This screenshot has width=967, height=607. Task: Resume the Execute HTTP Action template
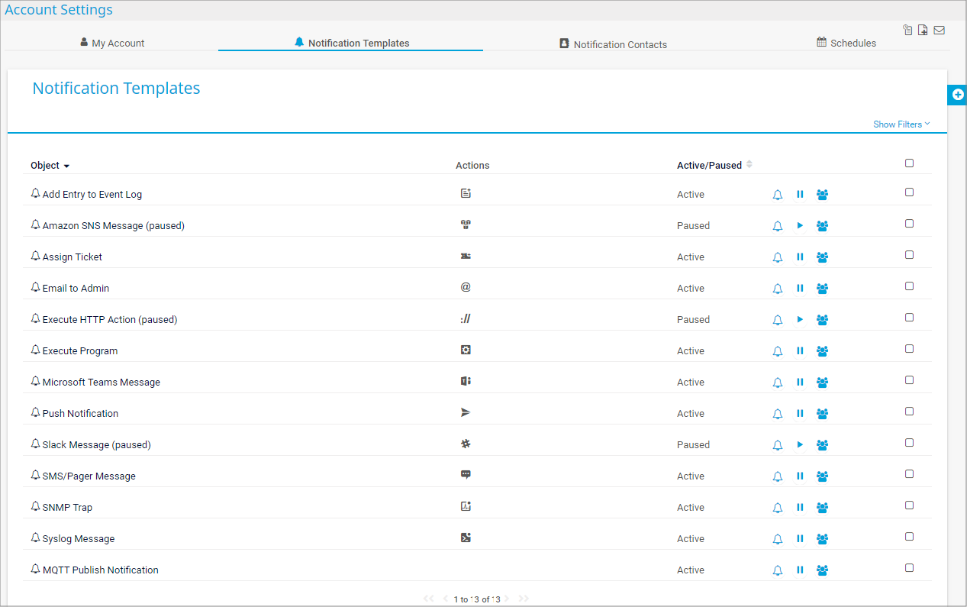click(x=800, y=320)
